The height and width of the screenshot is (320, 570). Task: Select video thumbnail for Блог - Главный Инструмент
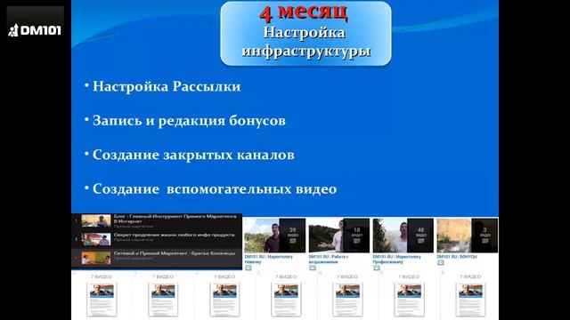[x=96, y=220]
